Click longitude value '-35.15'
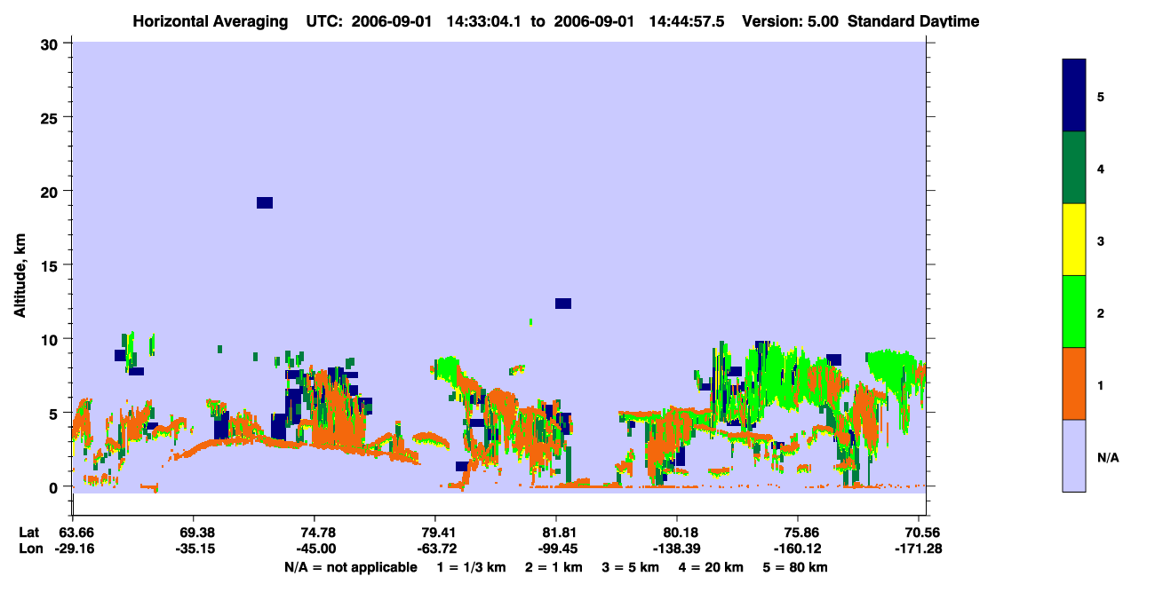The width and height of the screenshot is (1155, 592). pos(194,549)
